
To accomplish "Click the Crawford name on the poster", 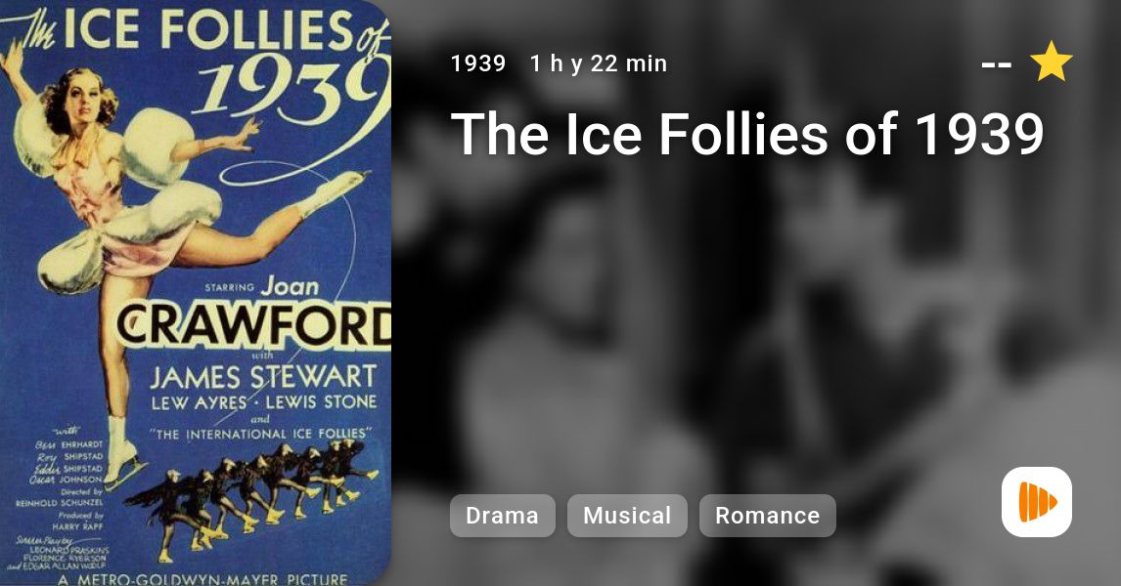I will pyautogui.click(x=253, y=326).
